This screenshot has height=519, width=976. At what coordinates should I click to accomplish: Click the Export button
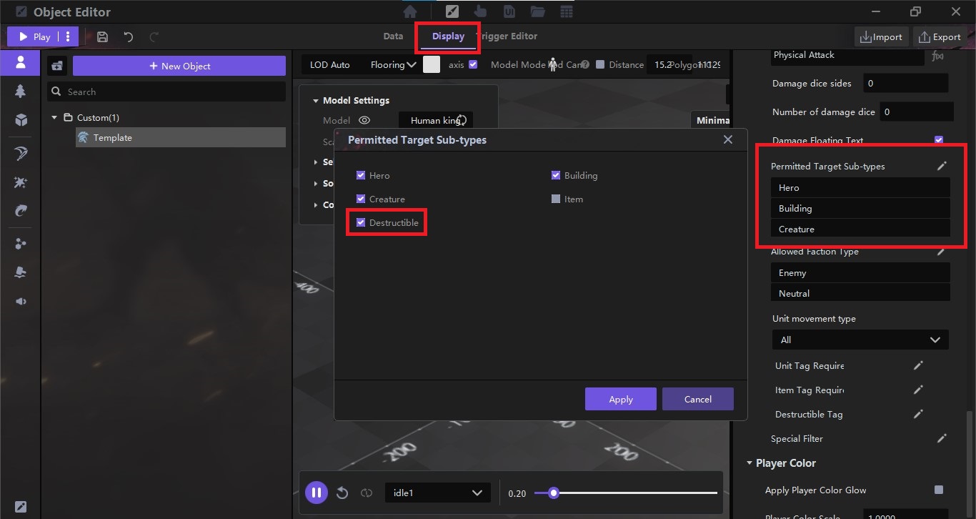point(940,36)
